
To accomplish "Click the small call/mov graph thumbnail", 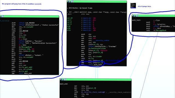I will pyautogui.click(x=133, y=5).
